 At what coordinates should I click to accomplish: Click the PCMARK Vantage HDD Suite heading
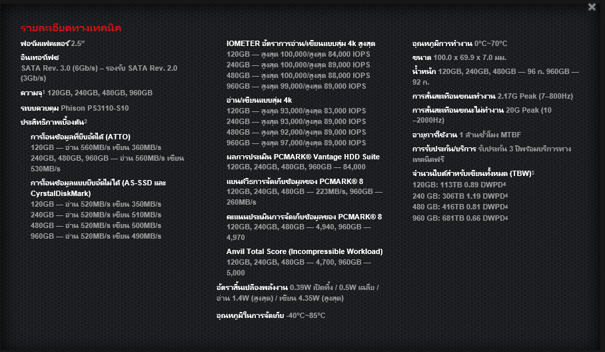[303, 156]
